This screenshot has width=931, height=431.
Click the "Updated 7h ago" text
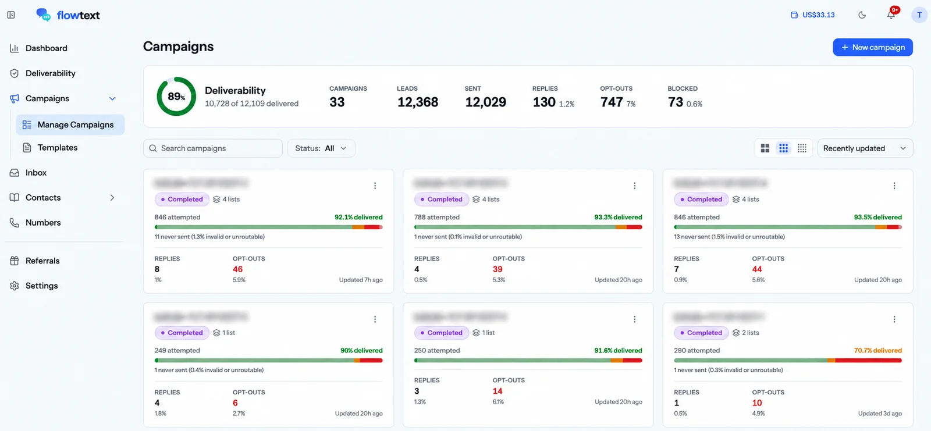coord(361,280)
